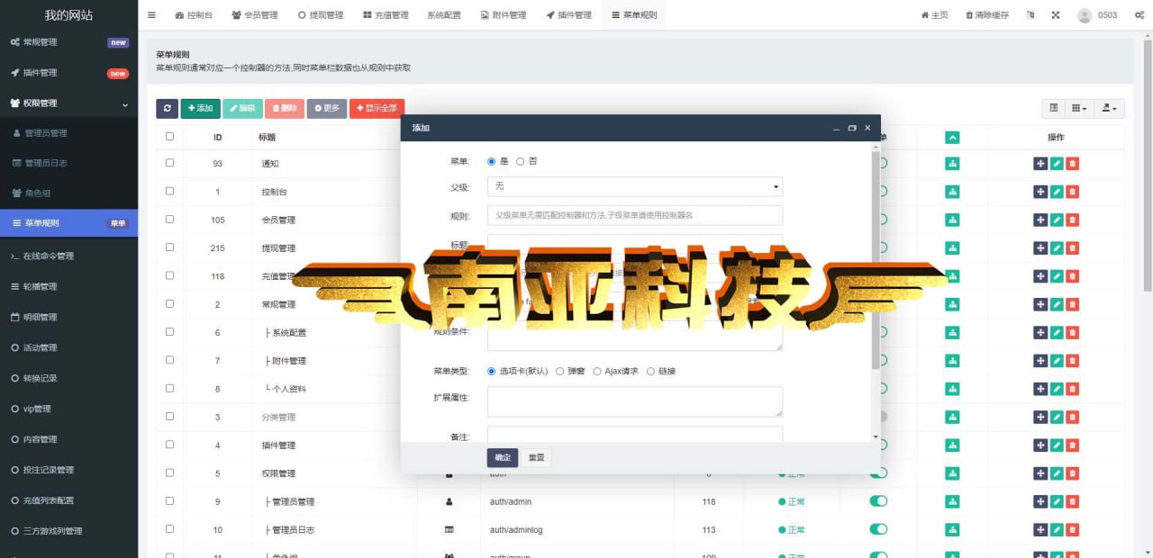Open the 父级 dropdown in the add dialog

tap(634, 186)
